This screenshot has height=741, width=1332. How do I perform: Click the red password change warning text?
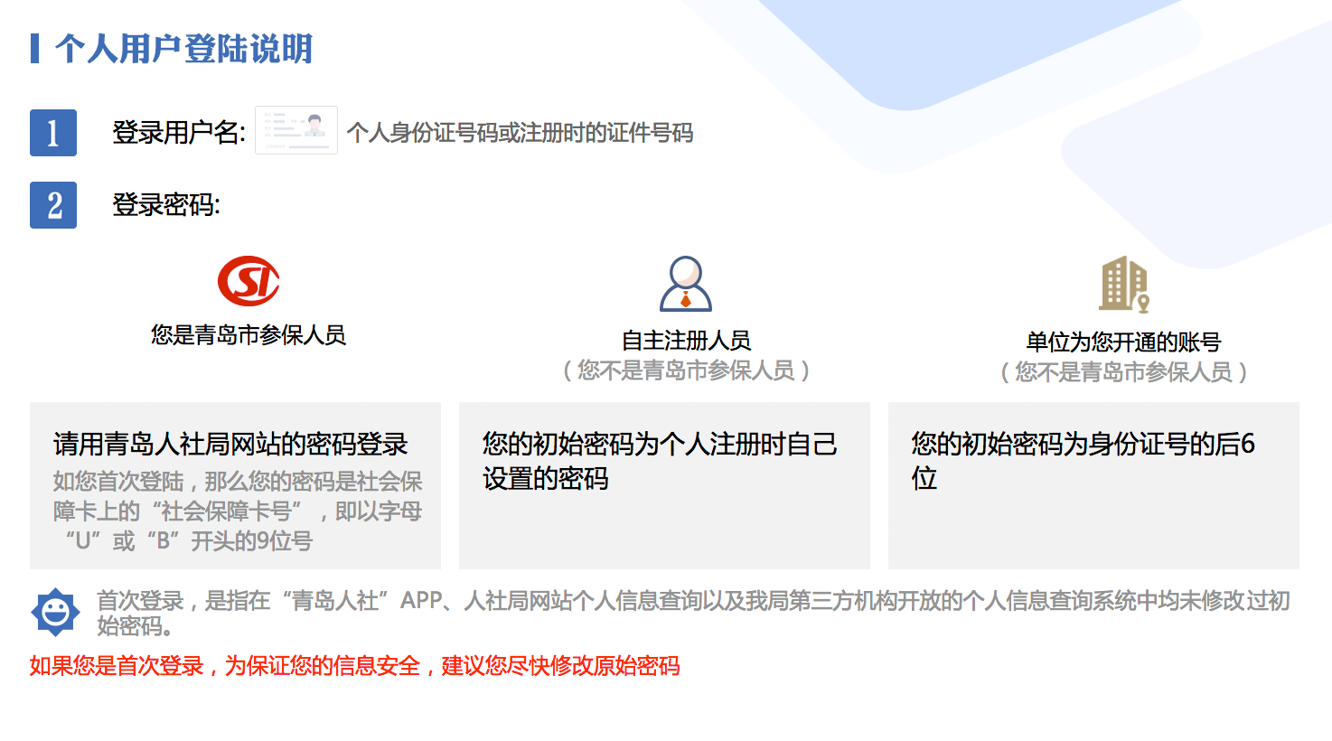tap(354, 666)
